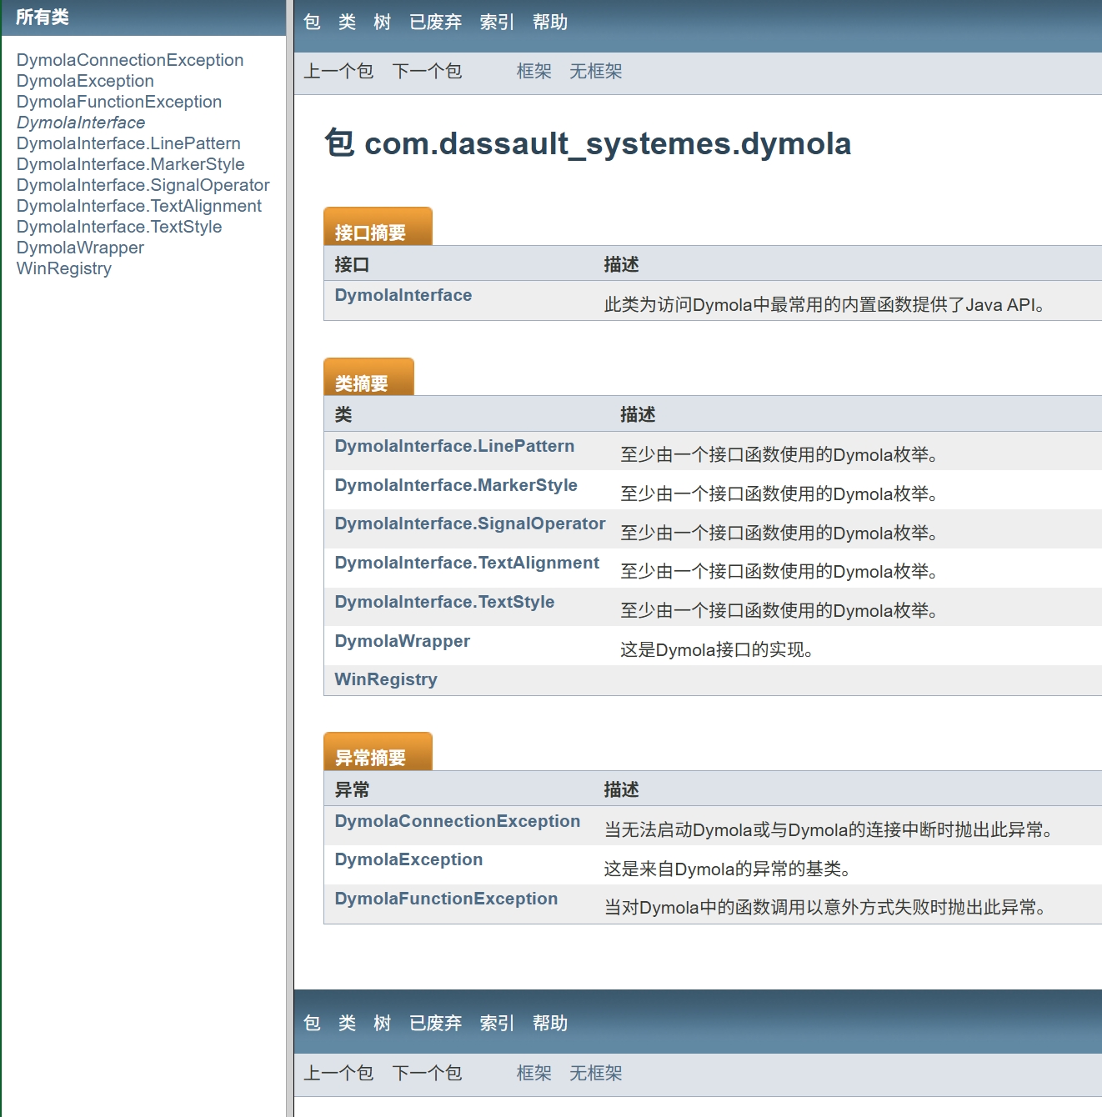Navigate to 上一个包 (previous package)

point(338,72)
